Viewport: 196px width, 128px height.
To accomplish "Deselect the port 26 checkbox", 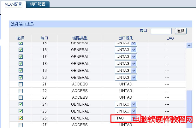I will click(21, 118).
